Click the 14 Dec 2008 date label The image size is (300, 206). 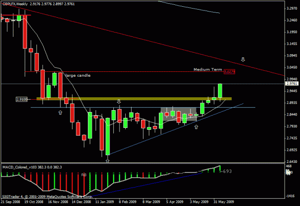tap(81, 202)
